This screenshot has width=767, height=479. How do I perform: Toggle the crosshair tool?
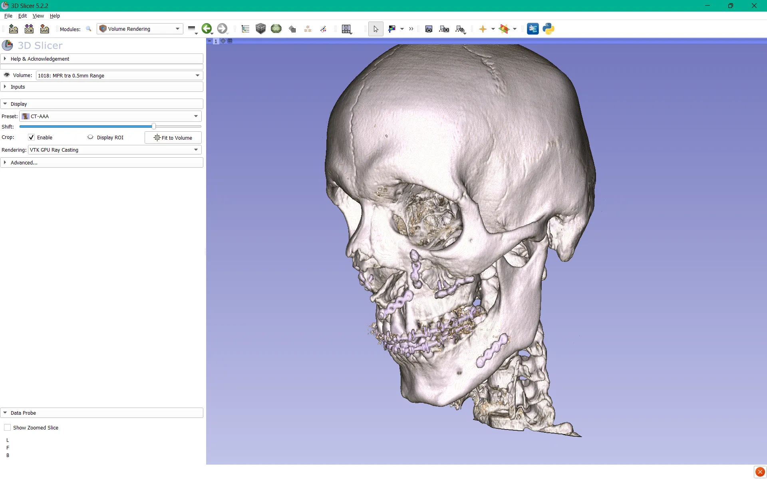tap(483, 29)
